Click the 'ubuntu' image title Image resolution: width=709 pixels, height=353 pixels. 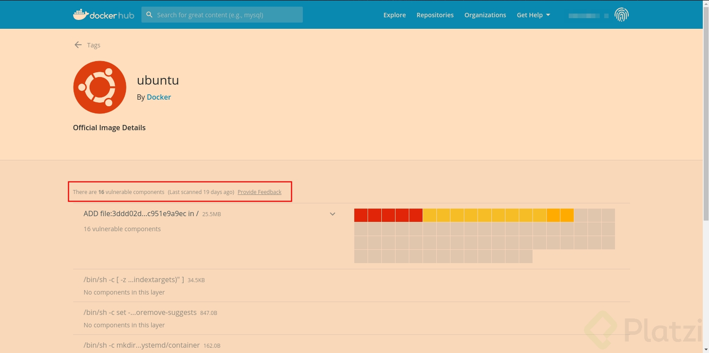(x=158, y=80)
